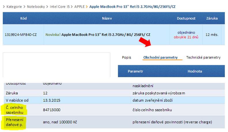The width and height of the screenshot is (228, 132).
Task: Click the '12 měs.' warranty cell
Action: click(212, 35)
